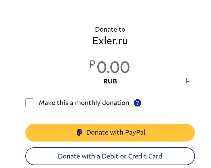
Task: Open monthly donation help tooltip
Action: pyautogui.click(x=137, y=103)
